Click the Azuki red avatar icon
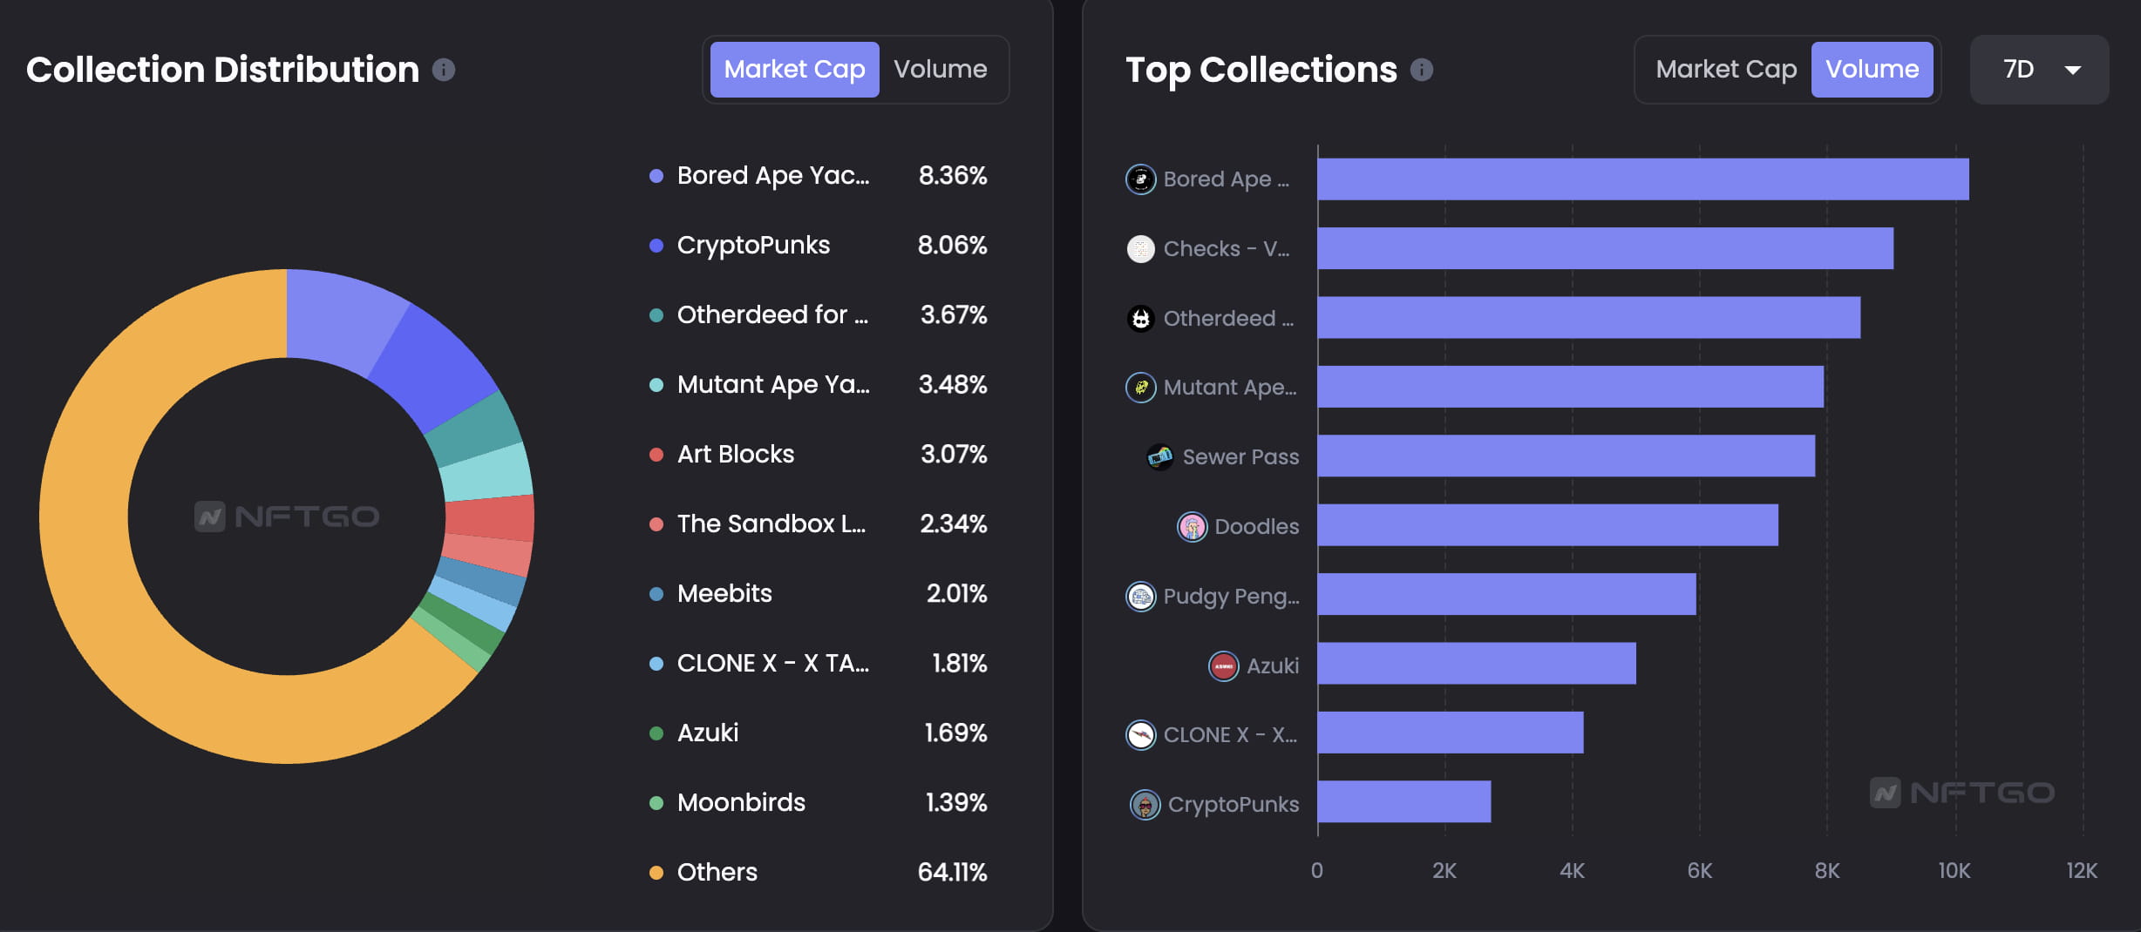 coord(1223,666)
